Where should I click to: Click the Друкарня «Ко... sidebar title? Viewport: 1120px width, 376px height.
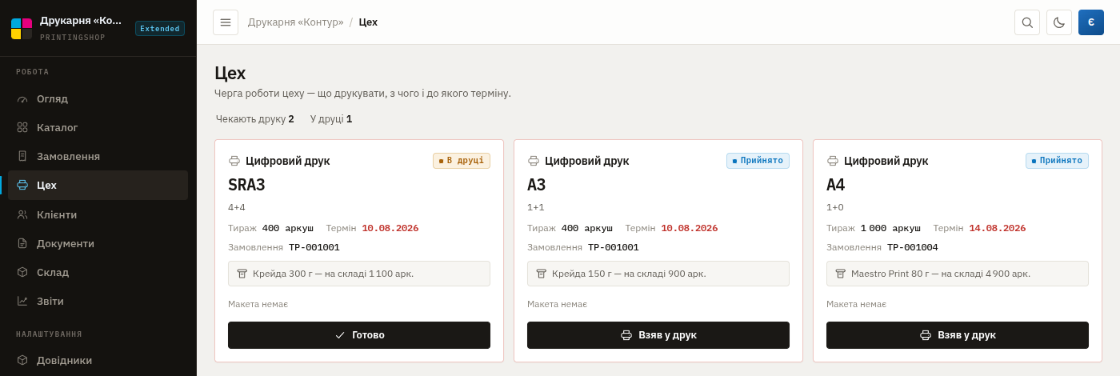[81, 21]
